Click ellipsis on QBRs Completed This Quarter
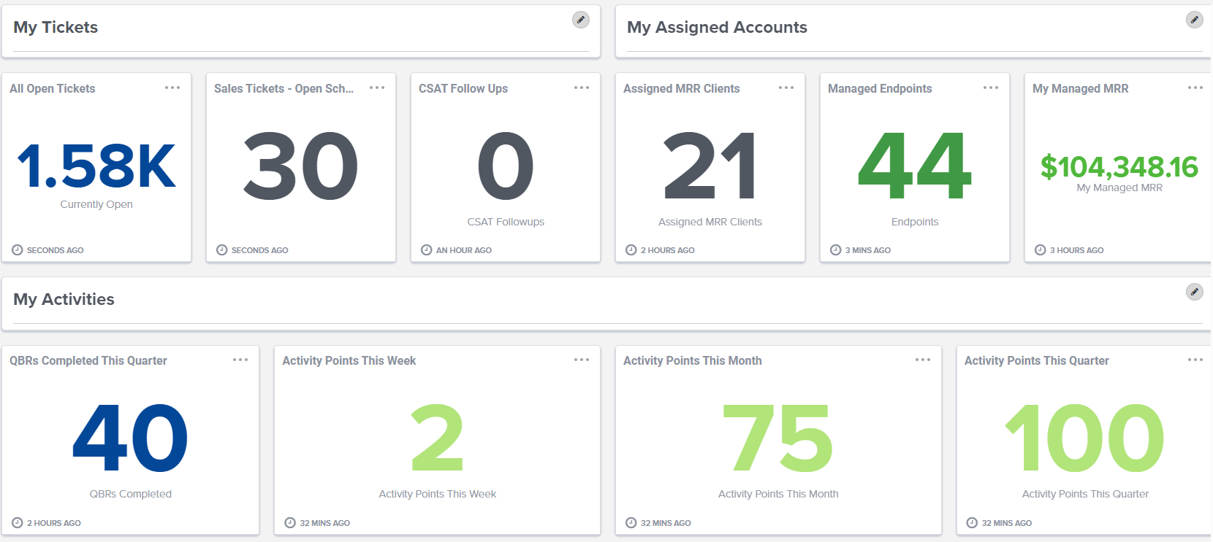This screenshot has height=542, width=1213. [x=240, y=360]
